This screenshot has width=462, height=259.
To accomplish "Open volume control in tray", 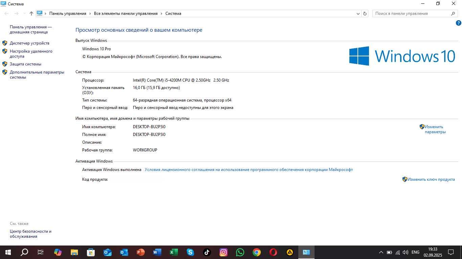I will point(406,252).
